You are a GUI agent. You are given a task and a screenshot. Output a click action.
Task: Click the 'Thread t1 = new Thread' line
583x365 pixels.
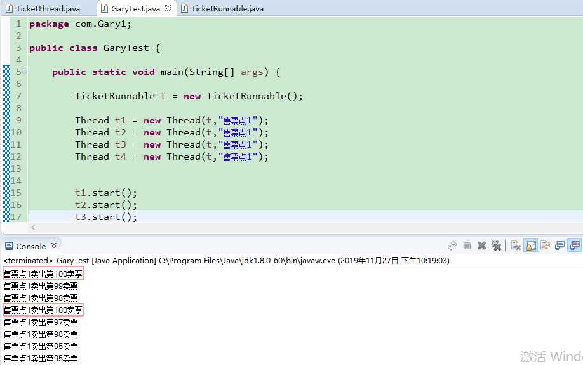[x=171, y=120]
